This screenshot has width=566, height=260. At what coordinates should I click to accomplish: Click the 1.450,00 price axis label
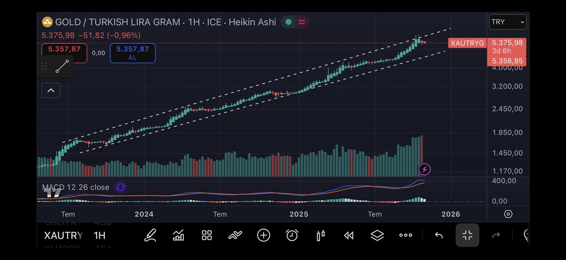tap(507, 153)
